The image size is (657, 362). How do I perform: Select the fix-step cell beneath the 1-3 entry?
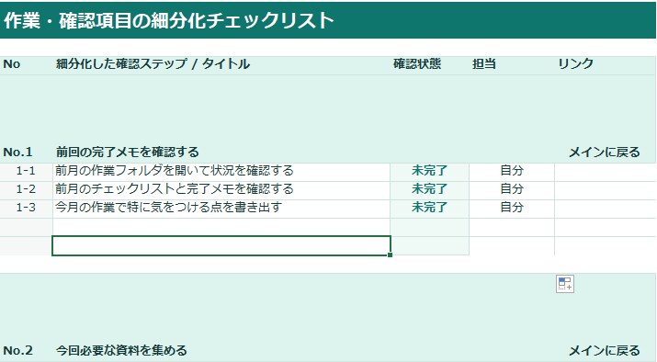(x=221, y=227)
